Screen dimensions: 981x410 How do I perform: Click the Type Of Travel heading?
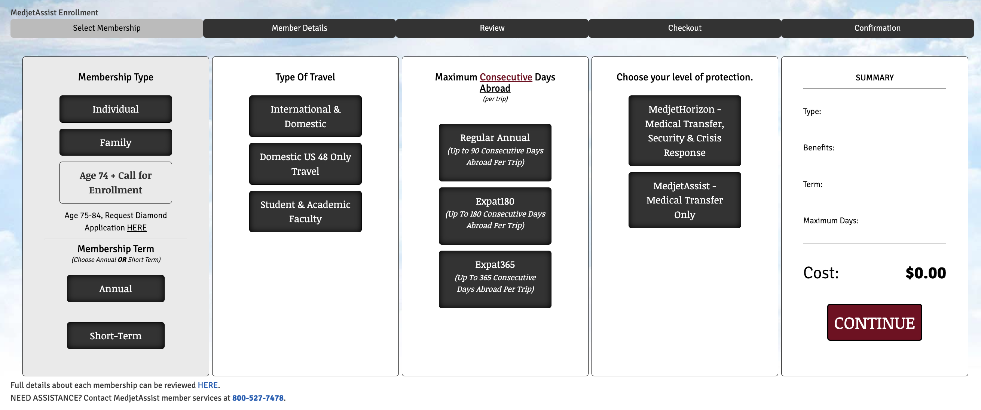tap(305, 77)
